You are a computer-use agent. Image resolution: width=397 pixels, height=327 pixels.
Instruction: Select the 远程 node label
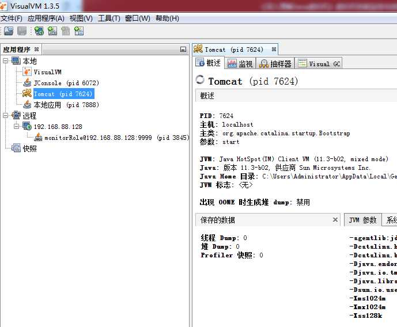29,116
